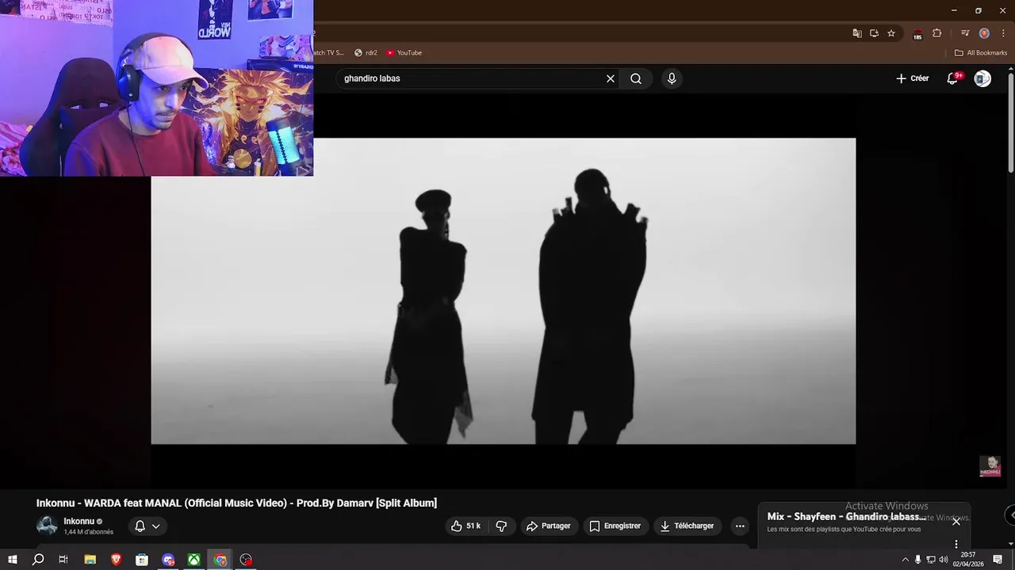Screen dimensions: 1015x570
Task: Expand the notification bell subscription dropdown
Action: click(x=147, y=526)
